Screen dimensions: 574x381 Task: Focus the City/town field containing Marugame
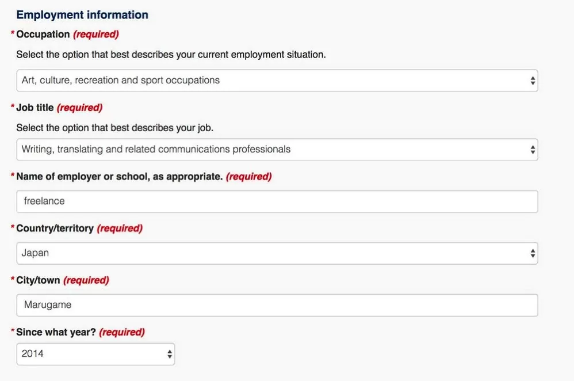[x=277, y=305]
